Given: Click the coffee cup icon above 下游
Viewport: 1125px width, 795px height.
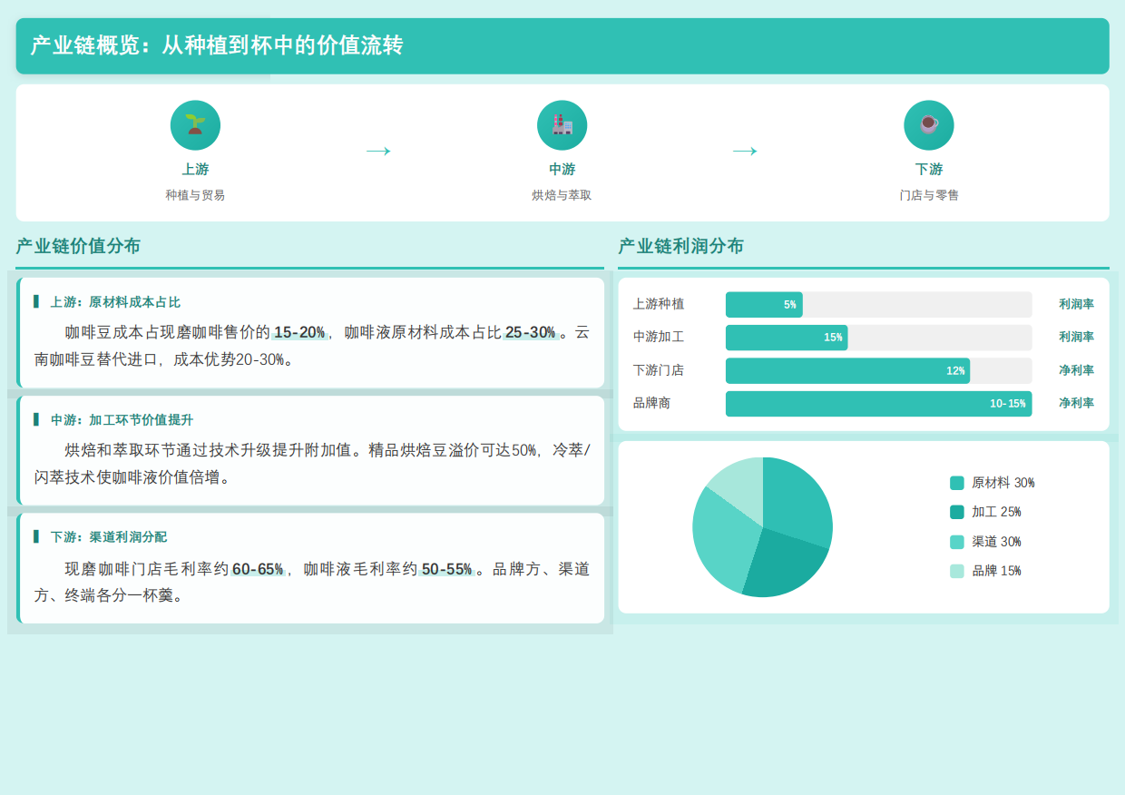Looking at the screenshot, I should [x=928, y=125].
